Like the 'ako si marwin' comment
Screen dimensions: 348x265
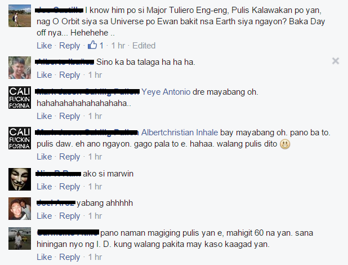[x=44, y=187]
